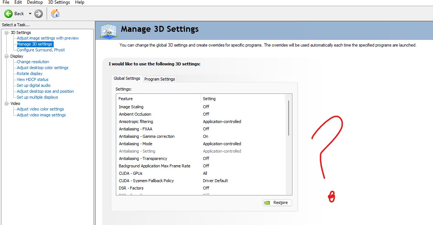Viewport: 433px width, 225px height.
Task: Open Configure Surround, PhysX page
Action: pyautogui.click(x=41, y=50)
